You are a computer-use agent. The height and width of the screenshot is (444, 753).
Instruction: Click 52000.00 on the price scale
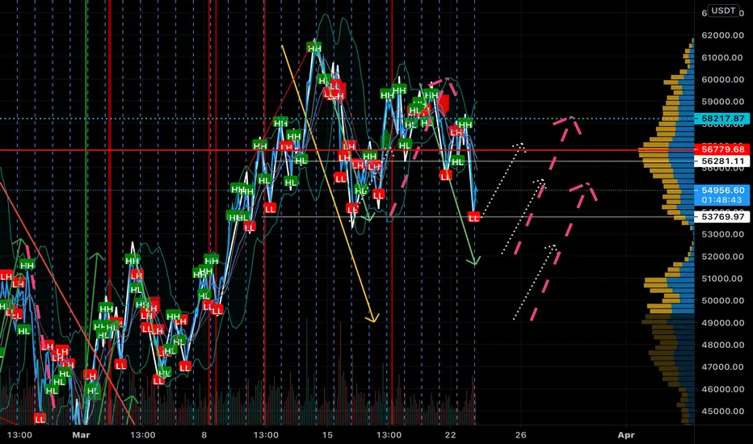pyautogui.click(x=722, y=257)
